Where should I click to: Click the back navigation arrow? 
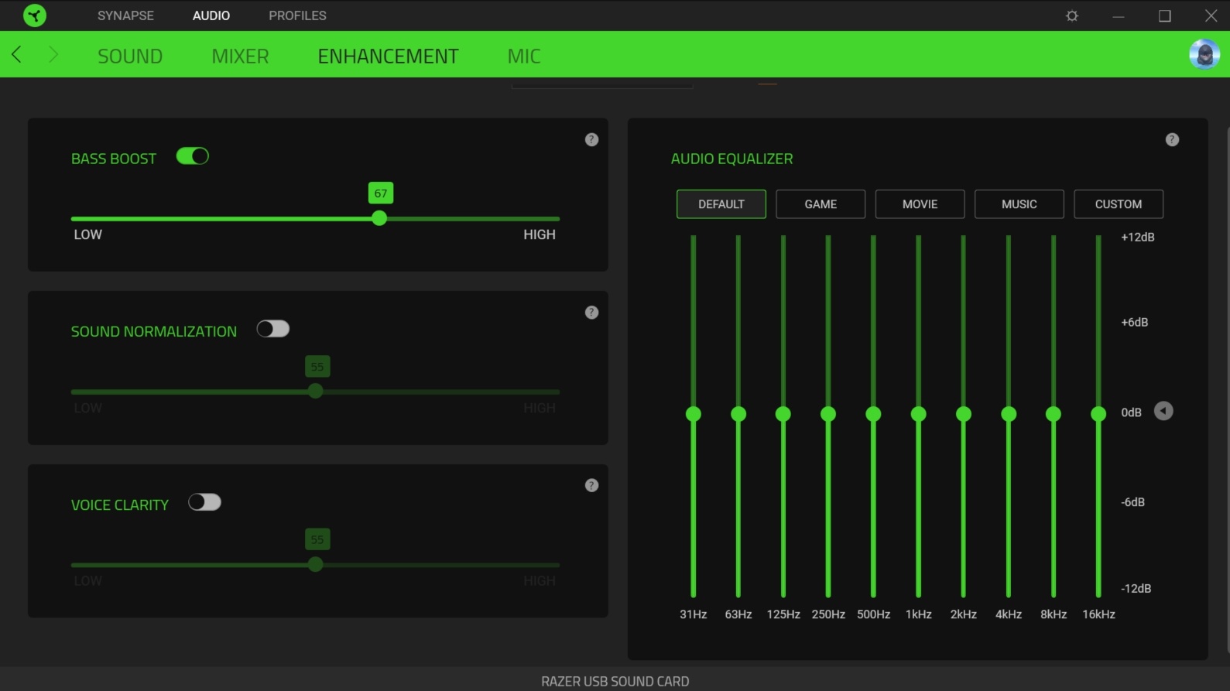click(x=16, y=54)
